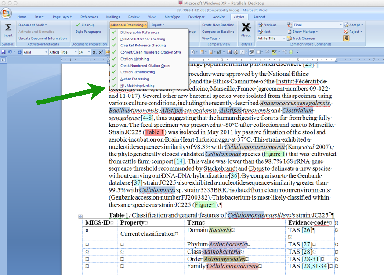Click the Sigma Insert symbols icon
384x275 pixels.
point(8,28)
